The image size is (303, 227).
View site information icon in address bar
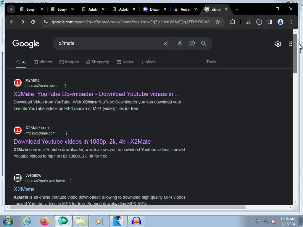click(x=46, y=22)
